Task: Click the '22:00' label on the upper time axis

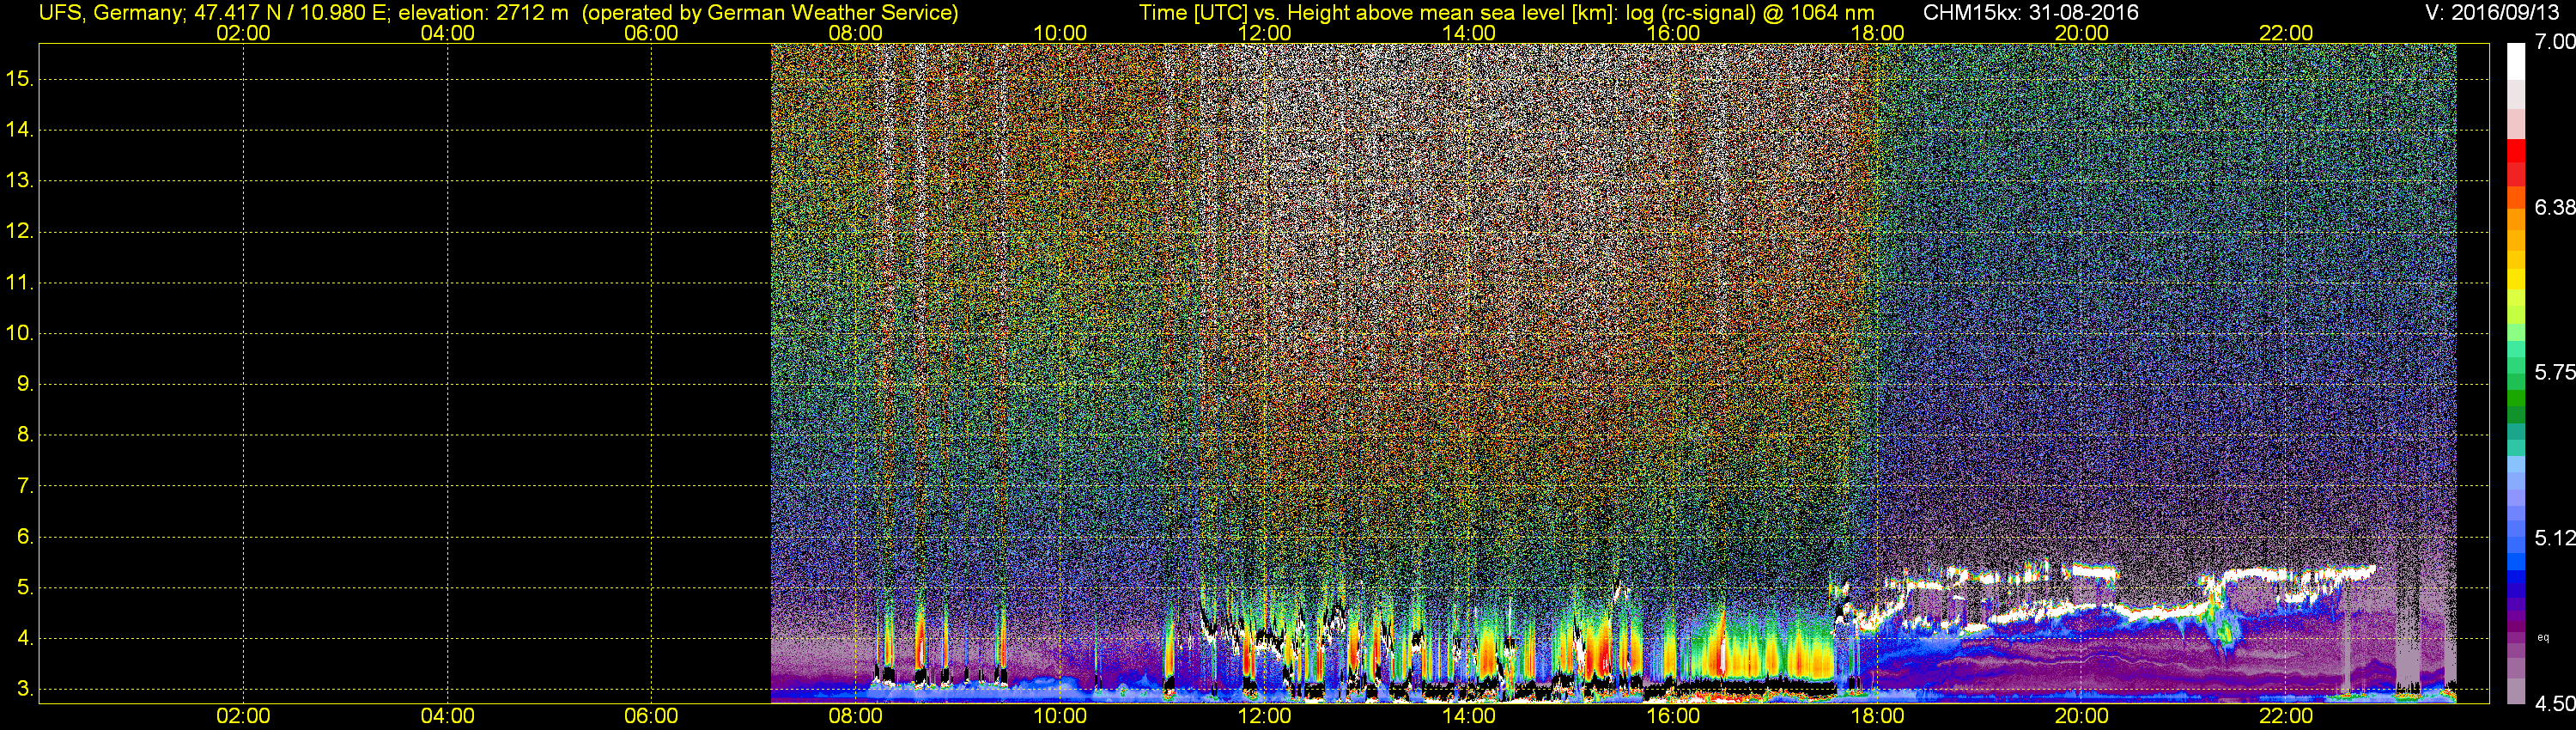Action: (x=2286, y=32)
